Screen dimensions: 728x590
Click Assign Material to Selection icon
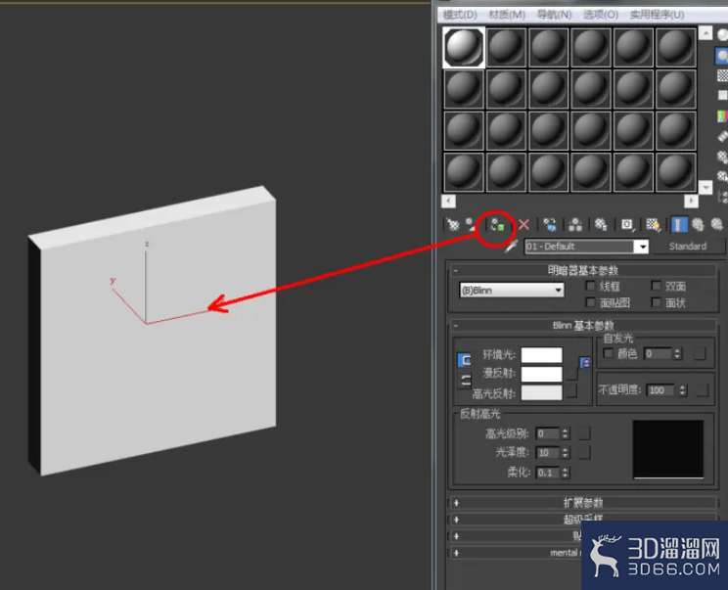498,225
